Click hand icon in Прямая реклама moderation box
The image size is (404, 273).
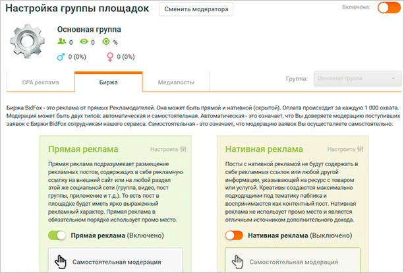(61, 262)
